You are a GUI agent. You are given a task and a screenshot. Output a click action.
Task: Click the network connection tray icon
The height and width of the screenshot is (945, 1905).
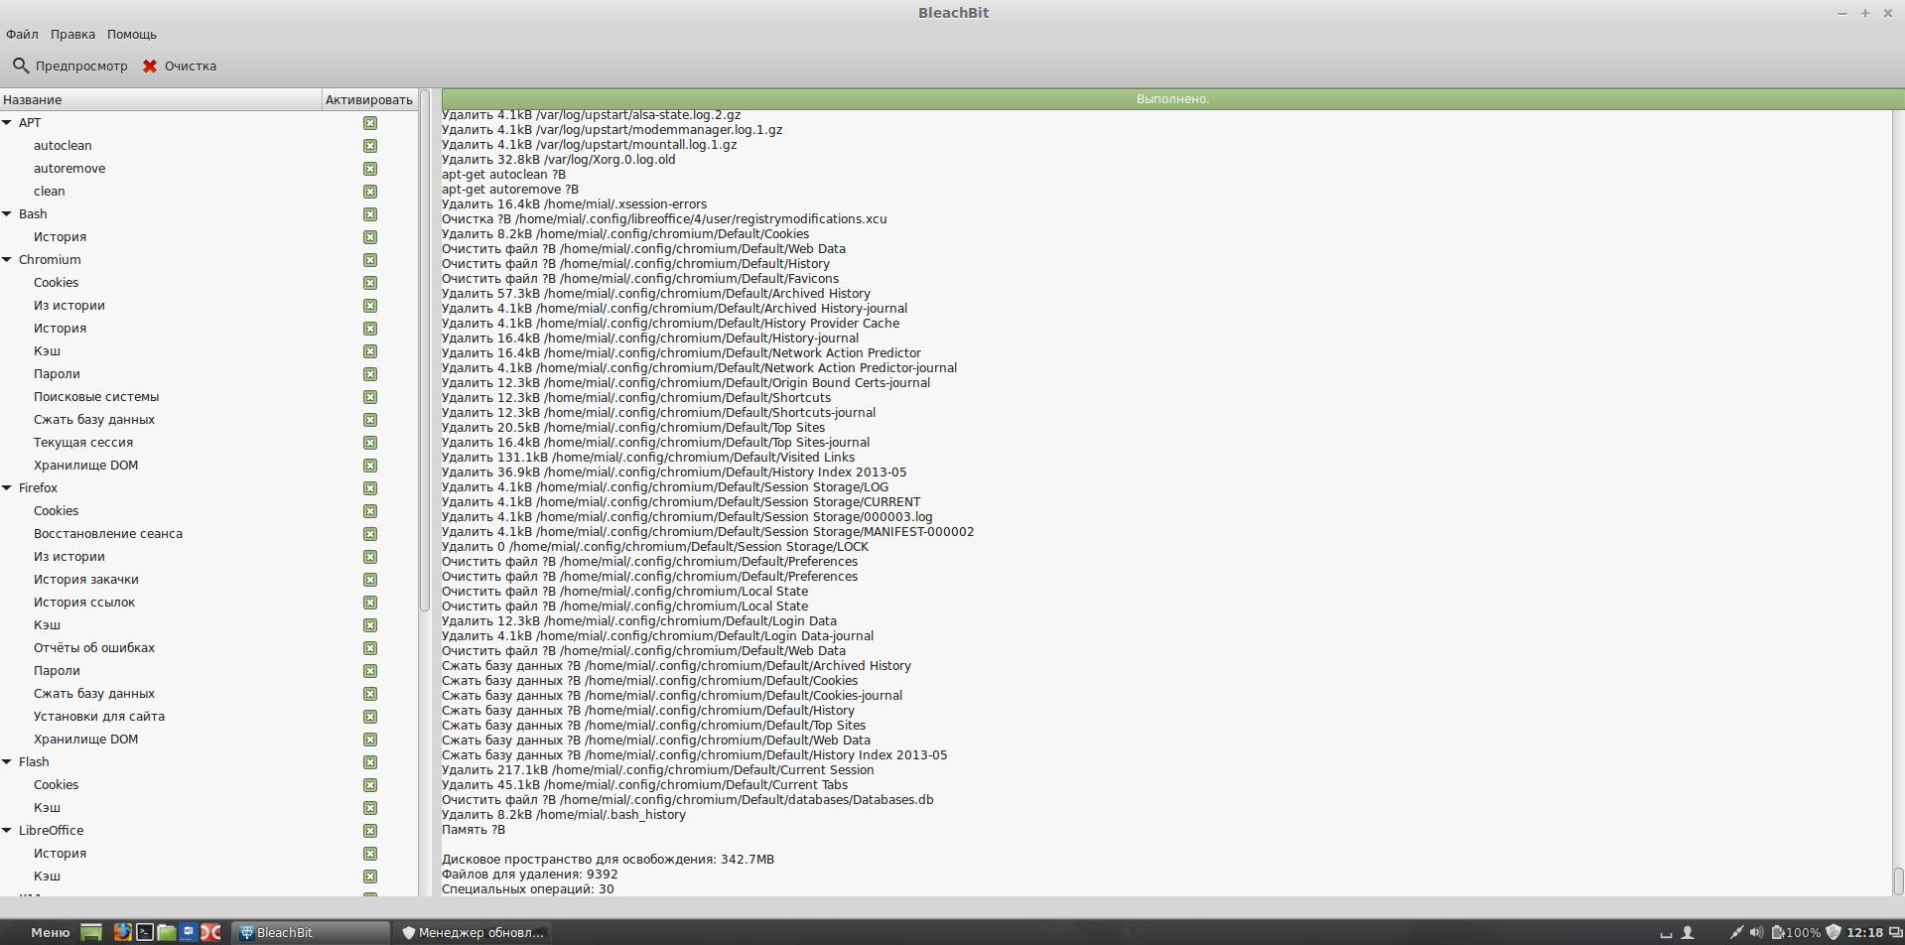[x=1735, y=932]
